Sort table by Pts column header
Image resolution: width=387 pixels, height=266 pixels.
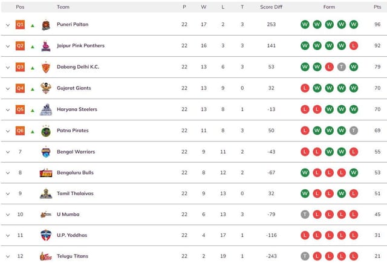click(x=377, y=7)
